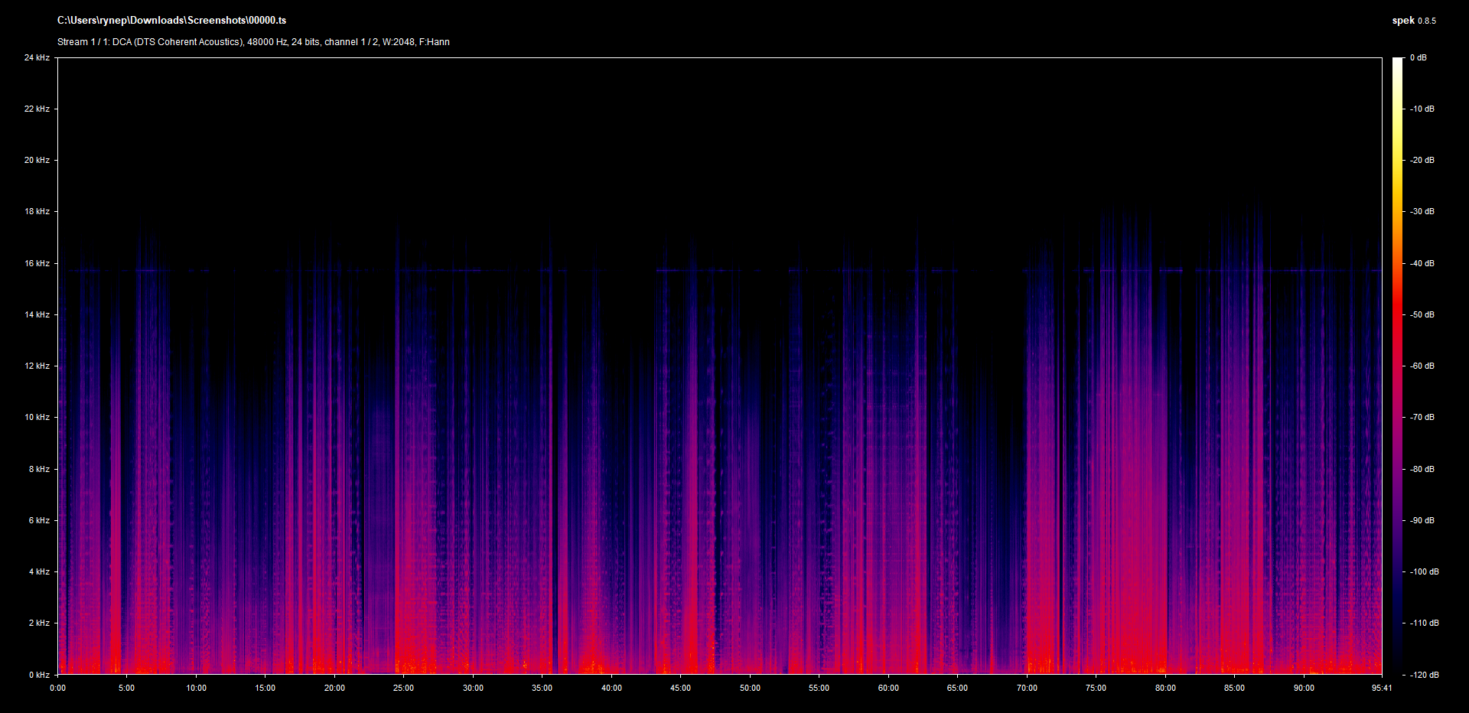Click the spek logo text

click(x=1402, y=21)
